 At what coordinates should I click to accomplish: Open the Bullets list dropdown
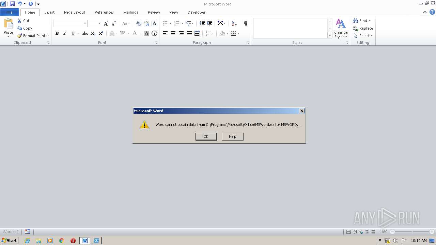170,23
